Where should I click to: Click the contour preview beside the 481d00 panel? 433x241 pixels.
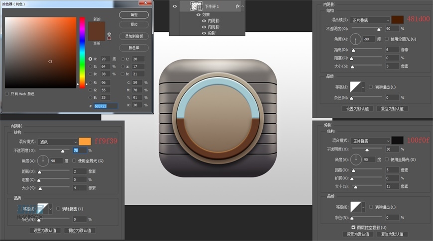point(356,86)
